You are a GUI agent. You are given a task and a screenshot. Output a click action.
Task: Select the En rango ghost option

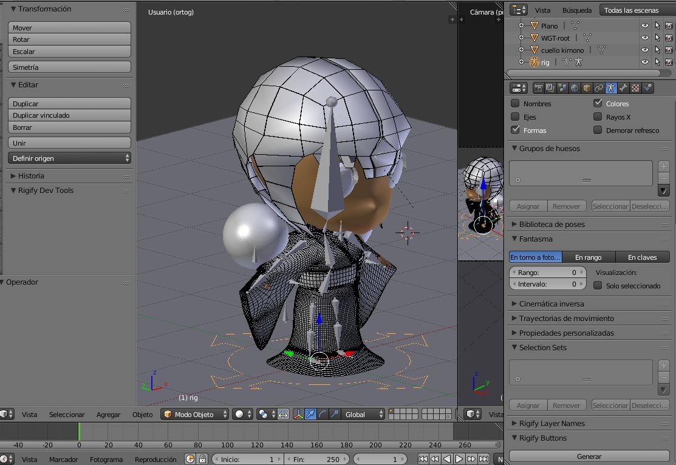point(588,257)
